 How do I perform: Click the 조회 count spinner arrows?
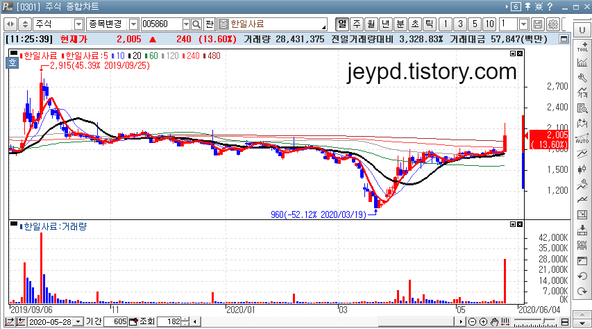(185, 322)
